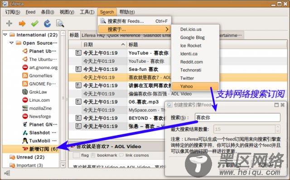The height and width of the screenshot is (180, 290).
Task: Click the blue update all feeds icon
Action: [47, 23]
